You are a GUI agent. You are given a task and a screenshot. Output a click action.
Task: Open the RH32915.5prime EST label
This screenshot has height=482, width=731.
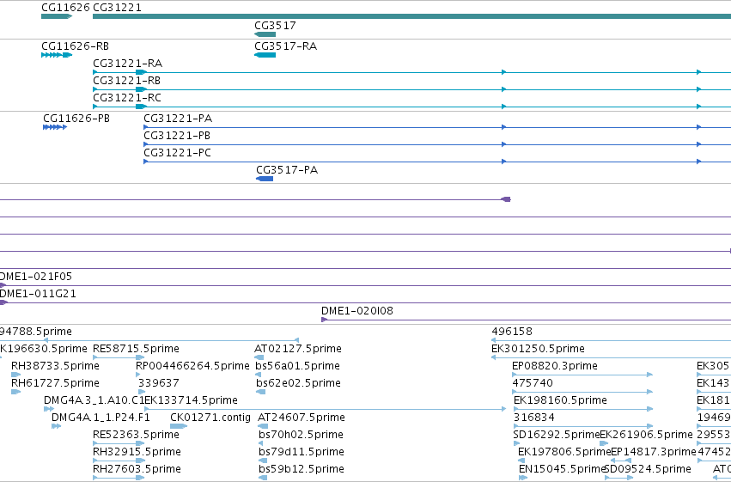pyautogui.click(x=137, y=452)
